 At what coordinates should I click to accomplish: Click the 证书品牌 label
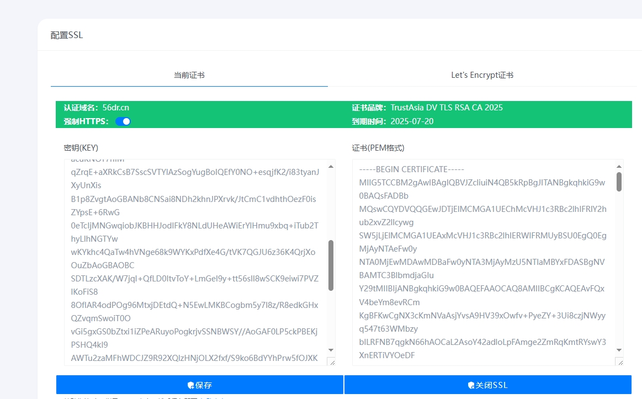pyautogui.click(x=369, y=108)
